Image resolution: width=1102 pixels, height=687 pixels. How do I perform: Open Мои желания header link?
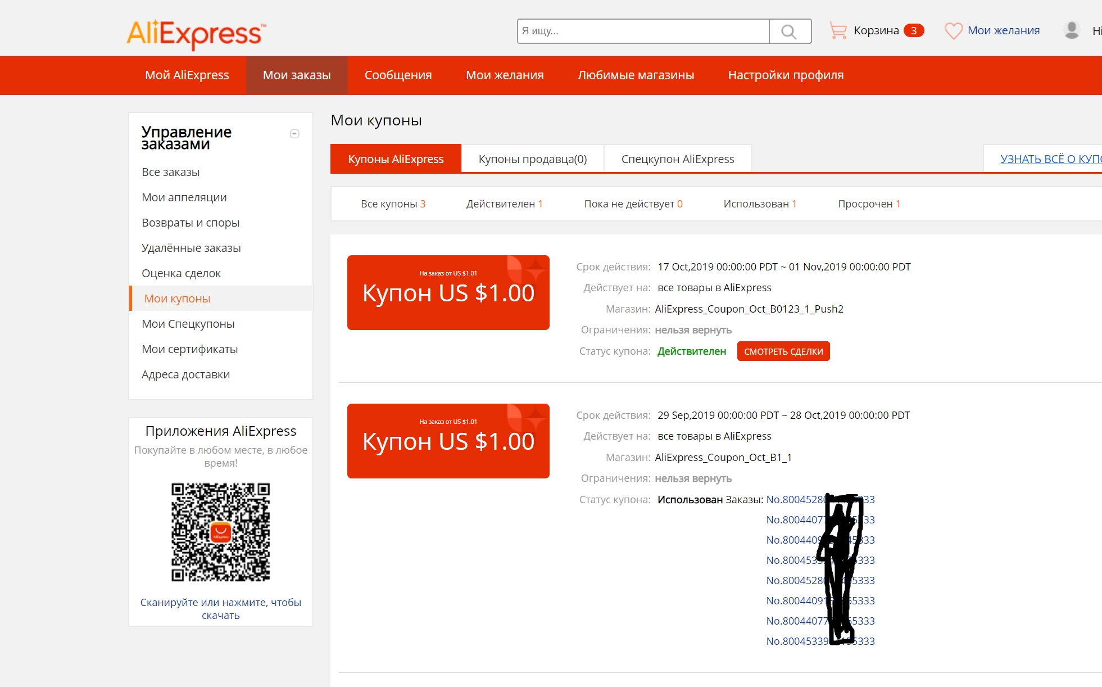click(1004, 30)
